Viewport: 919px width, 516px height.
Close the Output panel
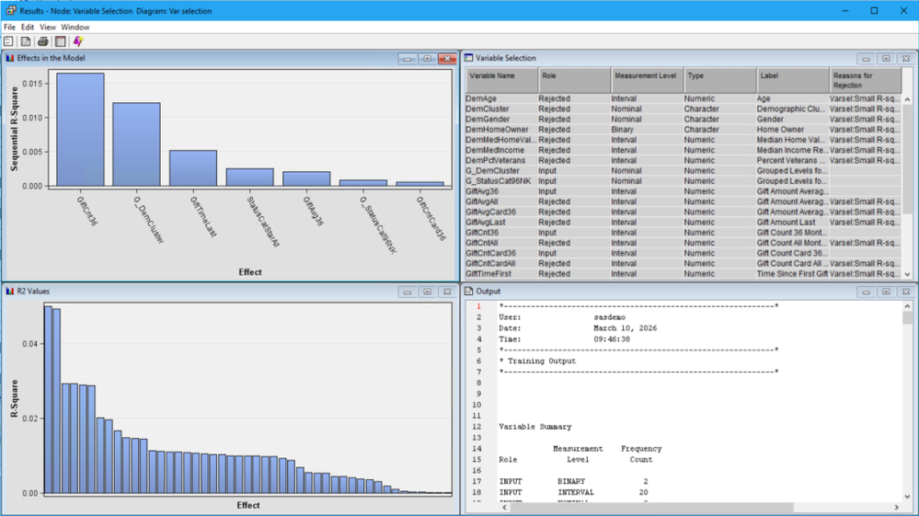(x=905, y=292)
